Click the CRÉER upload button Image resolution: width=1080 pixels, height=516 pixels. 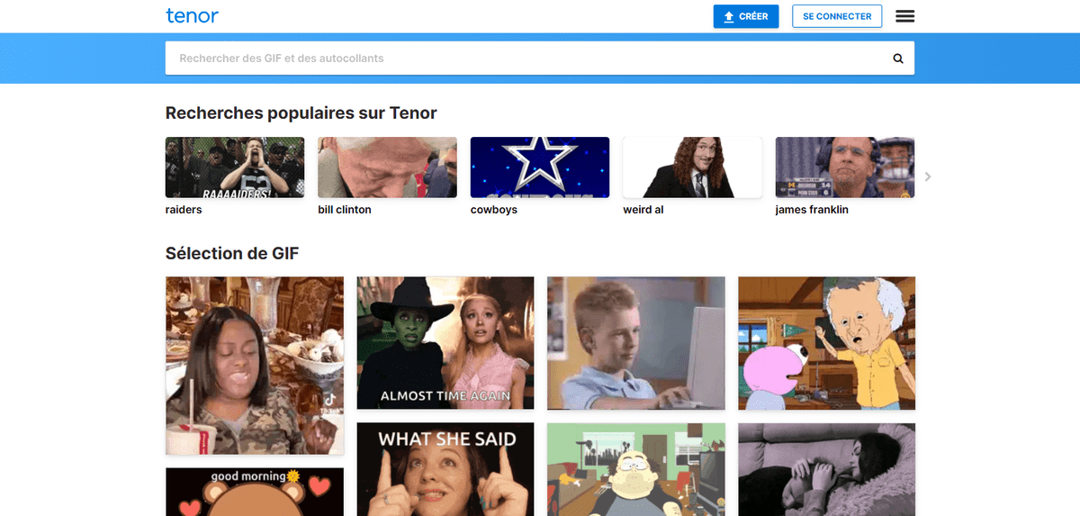[x=746, y=16]
